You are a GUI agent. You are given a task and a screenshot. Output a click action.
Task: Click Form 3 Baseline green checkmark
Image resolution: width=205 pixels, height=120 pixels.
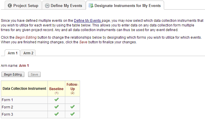coord(57,114)
